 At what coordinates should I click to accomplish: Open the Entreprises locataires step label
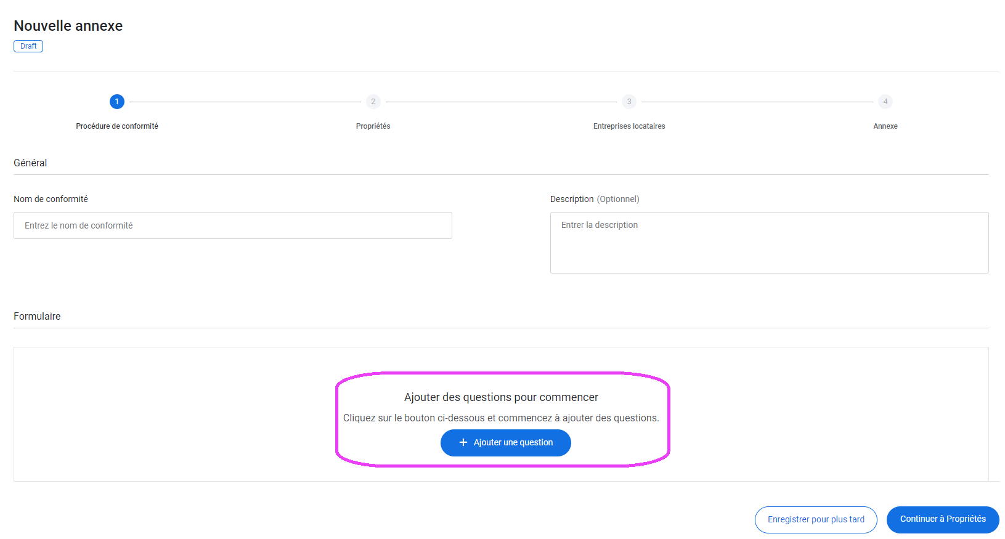pyautogui.click(x=629, y=126)
